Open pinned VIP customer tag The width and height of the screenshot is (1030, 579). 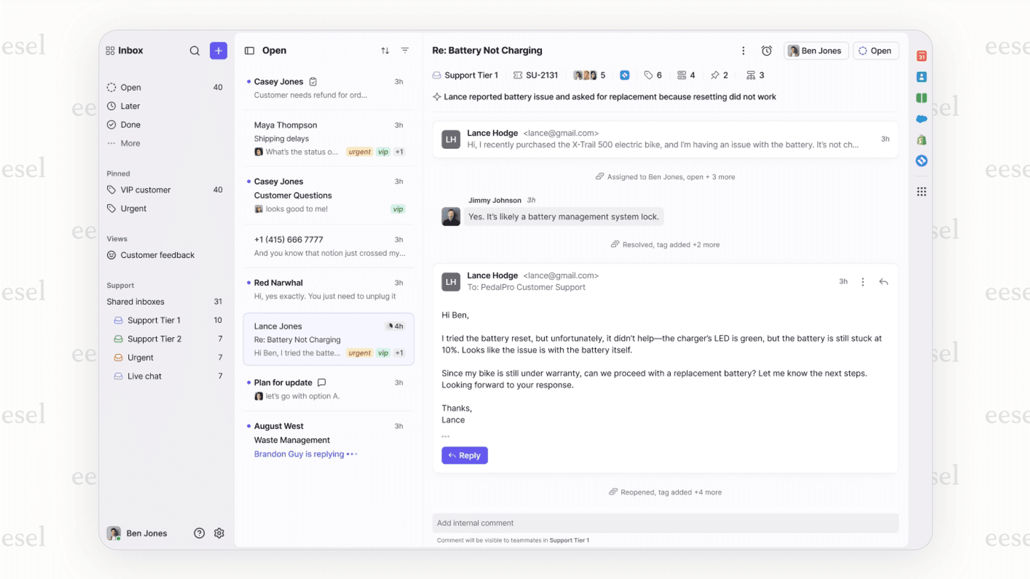coord(164,190)
